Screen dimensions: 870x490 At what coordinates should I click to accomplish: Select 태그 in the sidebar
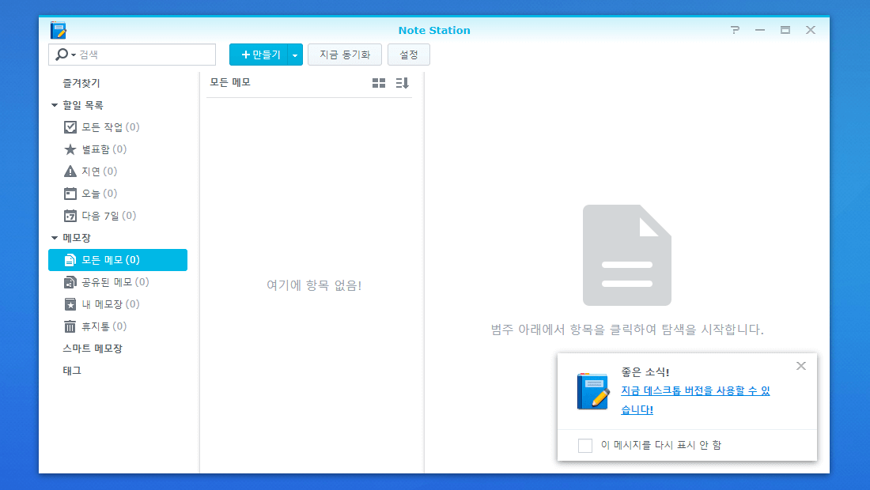pos(71,371)
